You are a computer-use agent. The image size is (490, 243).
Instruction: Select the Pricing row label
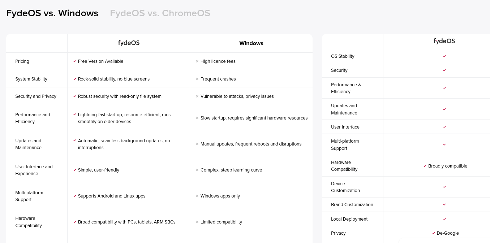(22, 61)
